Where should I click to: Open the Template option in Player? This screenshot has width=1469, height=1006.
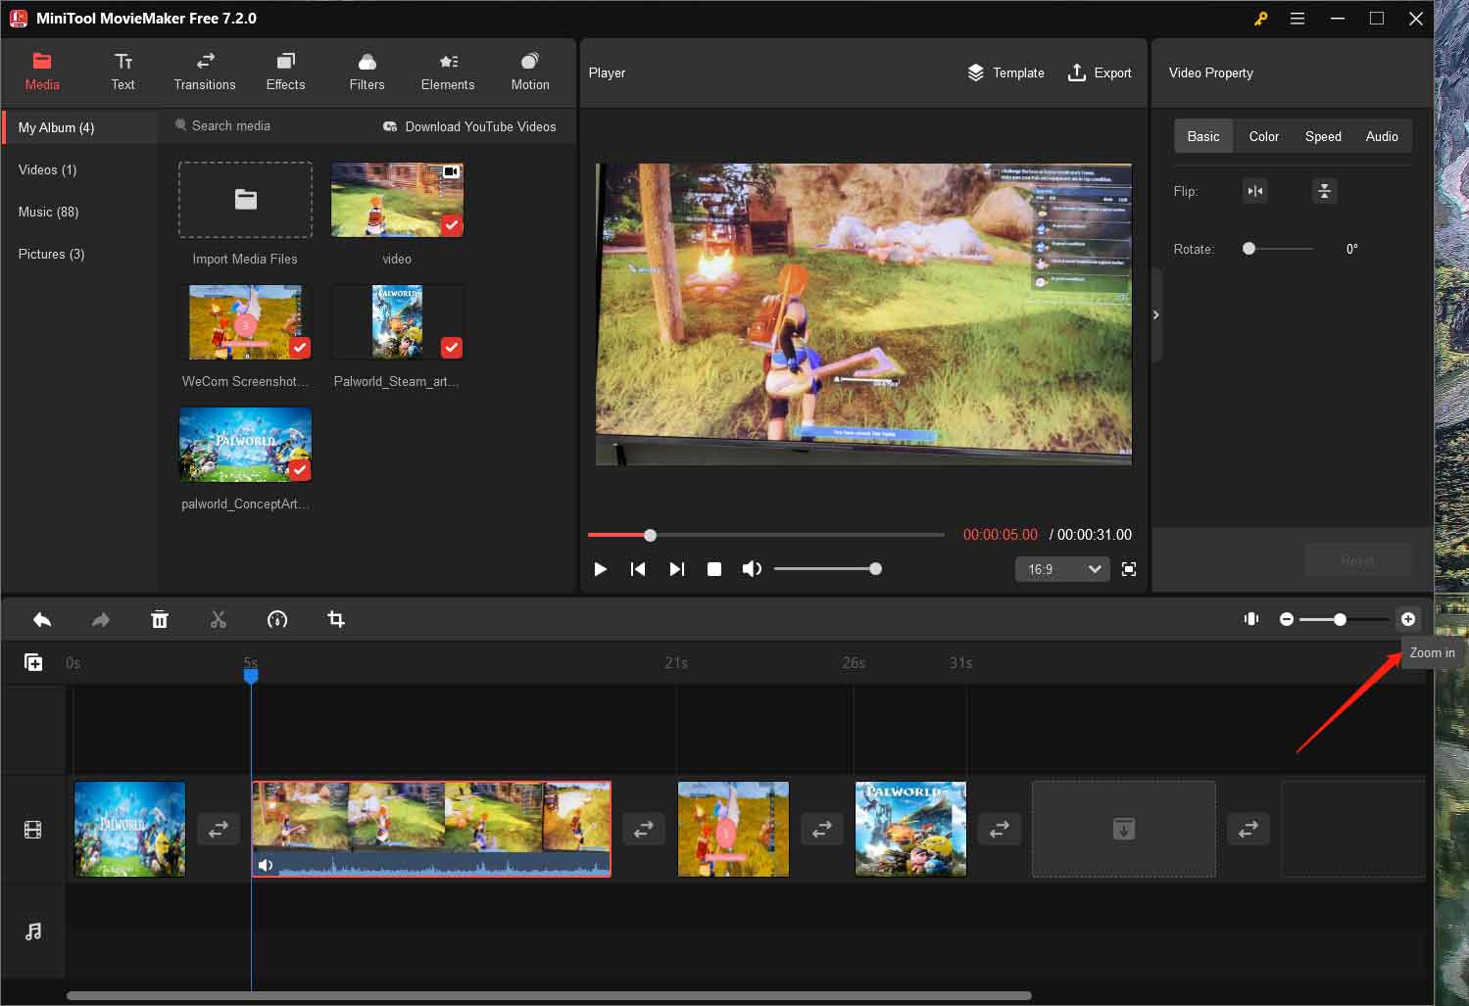tap(1005, 72)
